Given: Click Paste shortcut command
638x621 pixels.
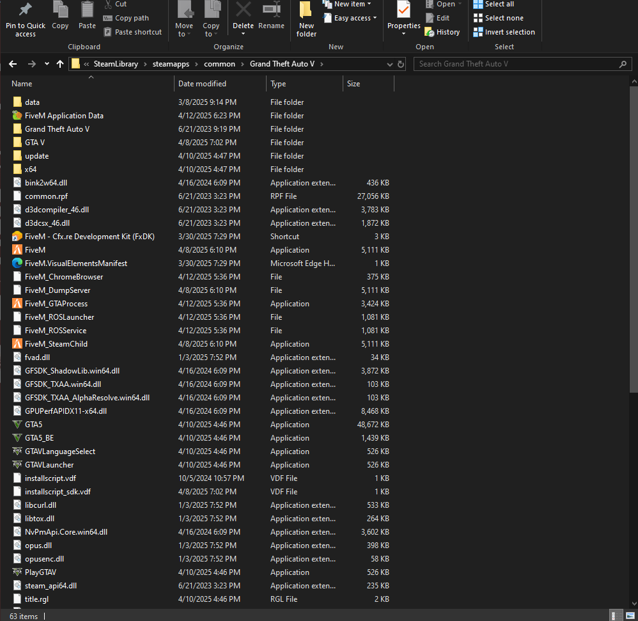Looking at the screenshot, I should pyautogui.click(x=132, y=32).
